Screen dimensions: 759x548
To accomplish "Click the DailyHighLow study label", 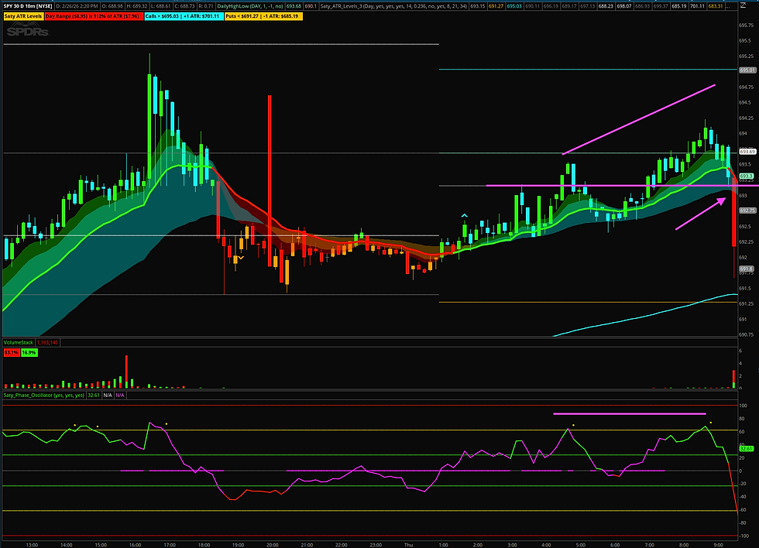I will pyautogui.click(x=250, y=6).
